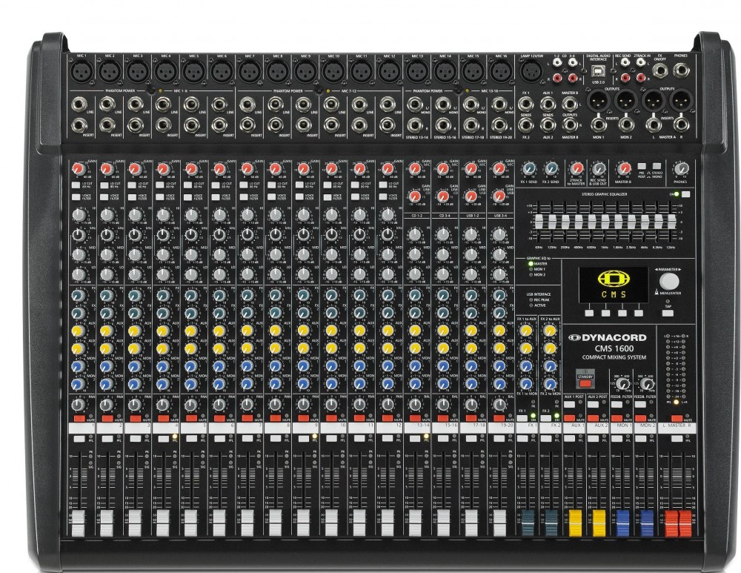This screenshot has width=741, height=573.
Task: Click the channel 1 GAIN knob
Action: (x=79, y=169)
